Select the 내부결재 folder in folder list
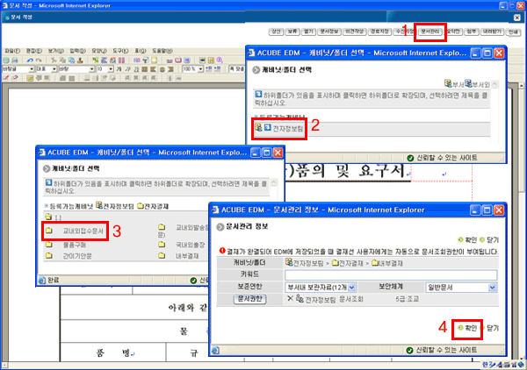527x370 pixels. [x=187, y=256]
